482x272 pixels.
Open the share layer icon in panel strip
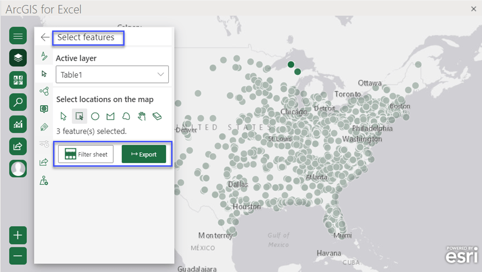coord(44,162)
